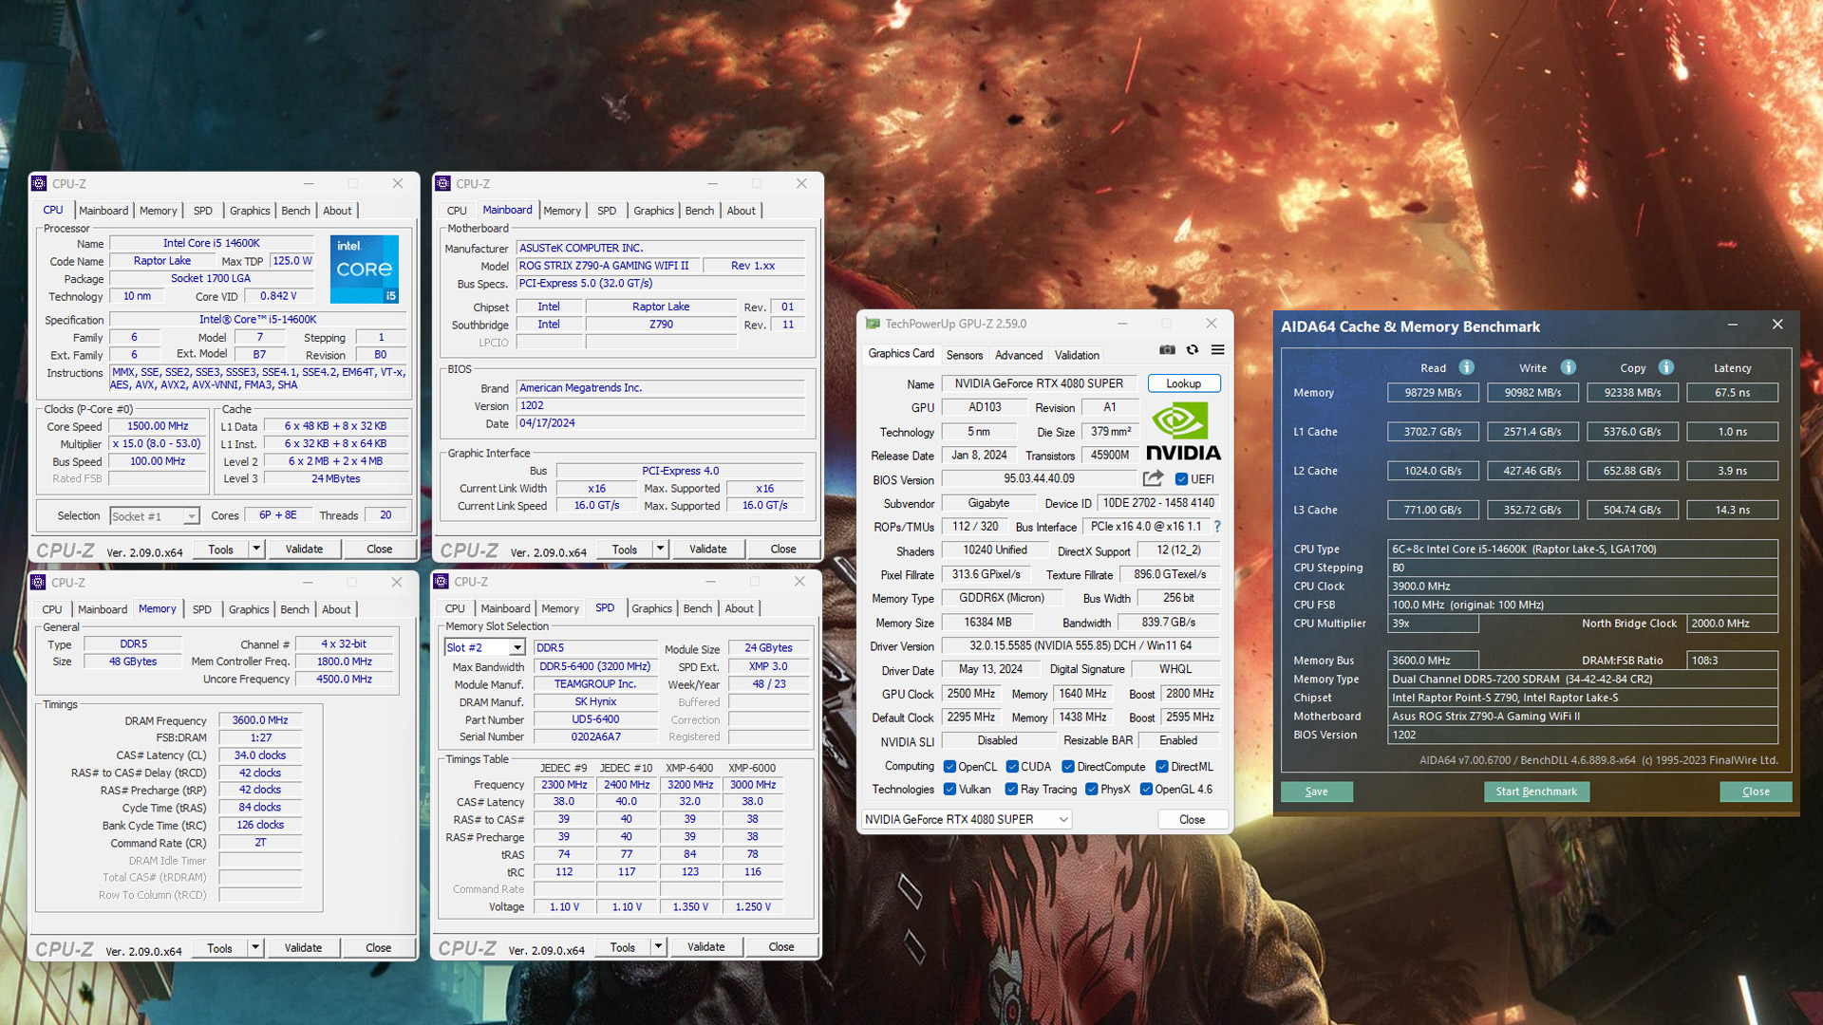This screenshot has width=1823, height=1025.
Task: Click the Save button in AIDA64
Action: click(x=1316, y=792)
